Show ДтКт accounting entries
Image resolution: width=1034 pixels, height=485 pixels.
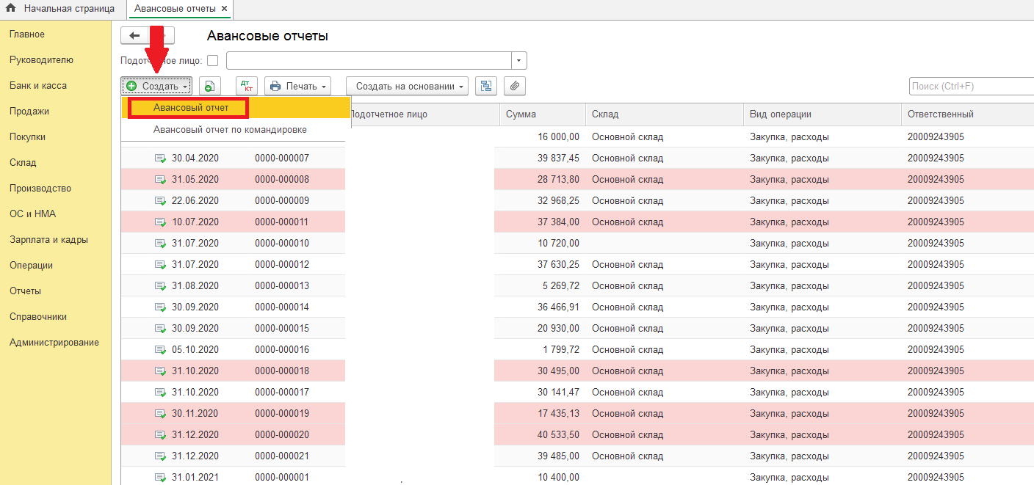[x=247, y=86]
